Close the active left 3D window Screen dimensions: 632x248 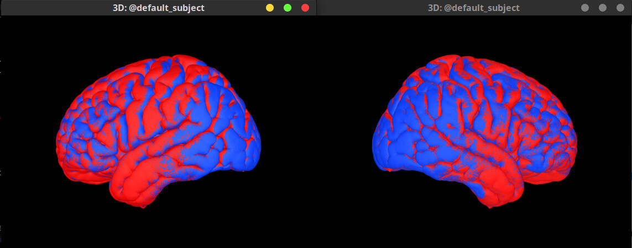click(305, 8)
